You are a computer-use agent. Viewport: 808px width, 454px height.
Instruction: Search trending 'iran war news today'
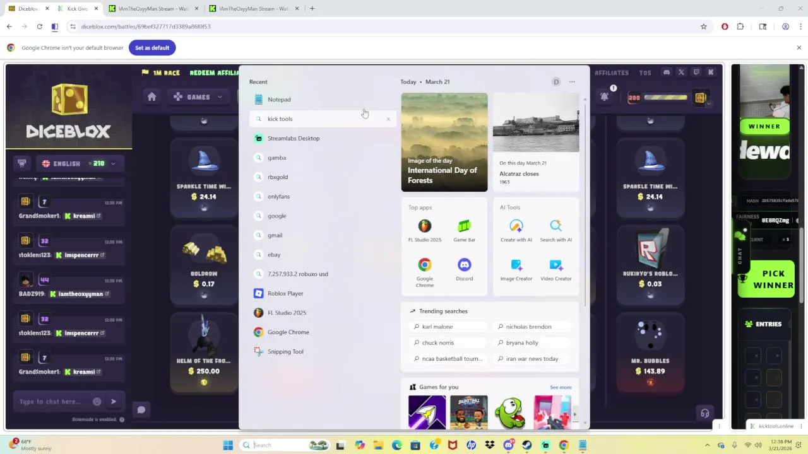tap(532, 359)
